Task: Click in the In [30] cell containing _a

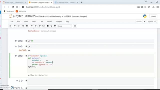Action: click(91, 46)
